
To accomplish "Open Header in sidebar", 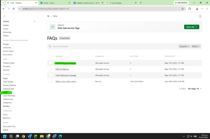I will point(6,25).
